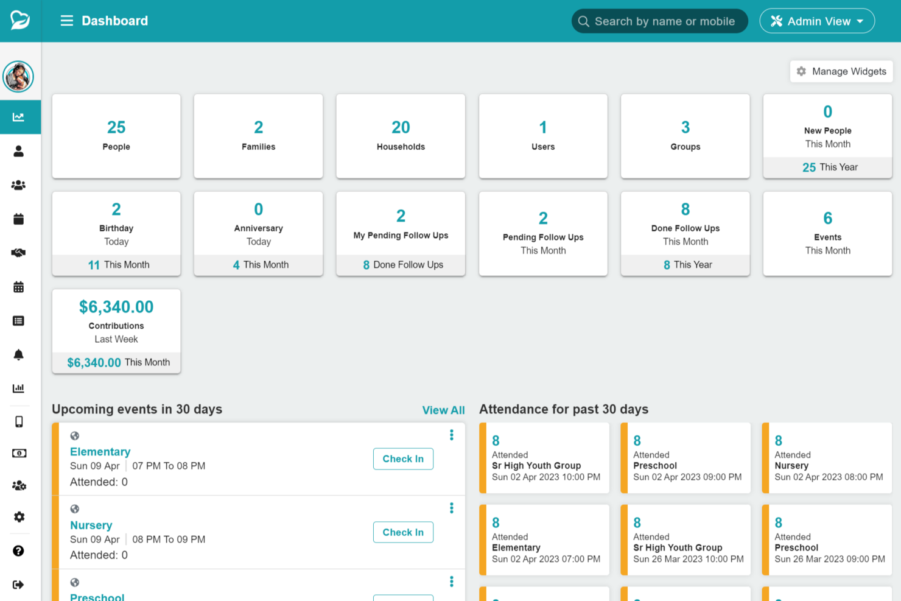Check In to the Elementary event
Viewport: 901px width, 601px height.
point(403,459)
